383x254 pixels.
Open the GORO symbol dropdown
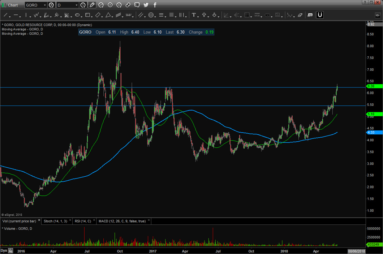(x=45, y=5)
